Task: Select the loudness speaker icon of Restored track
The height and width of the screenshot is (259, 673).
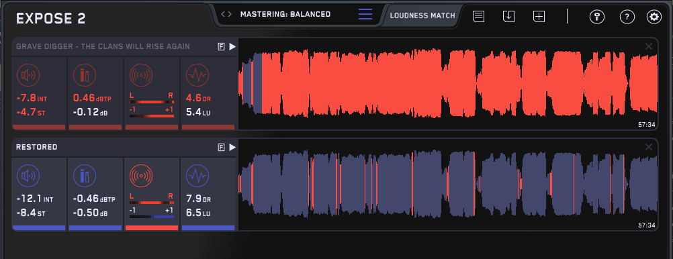Action: click(x=28, y=176)
